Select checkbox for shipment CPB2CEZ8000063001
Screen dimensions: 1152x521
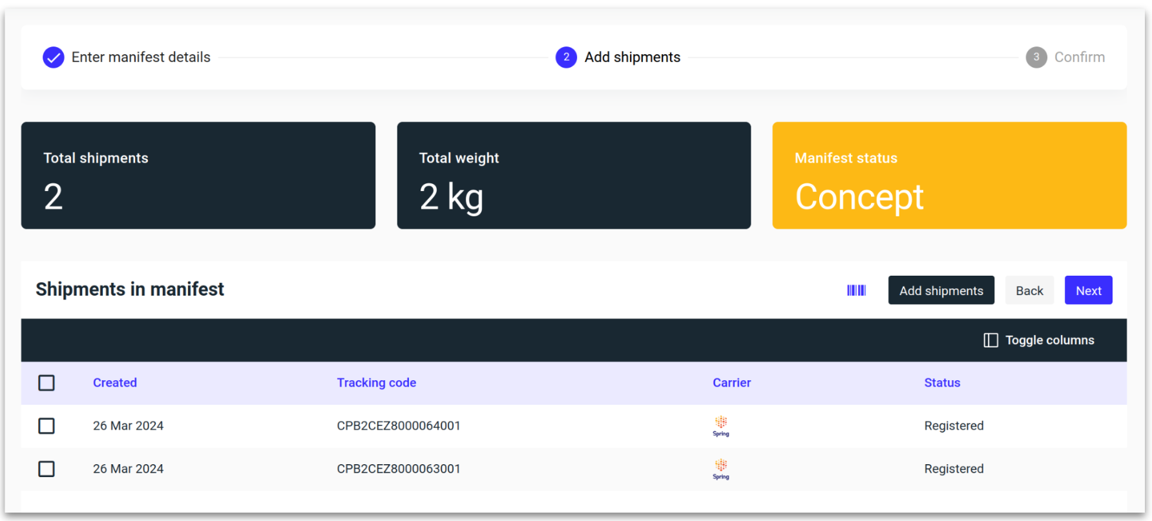(x=47, y=469)
